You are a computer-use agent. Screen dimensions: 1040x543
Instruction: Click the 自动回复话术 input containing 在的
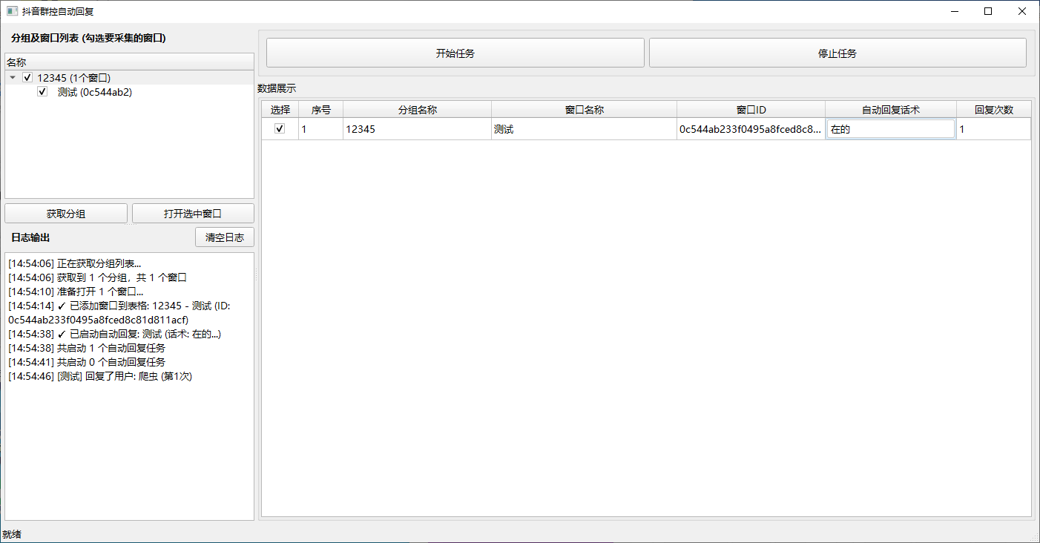coord(890,129)
